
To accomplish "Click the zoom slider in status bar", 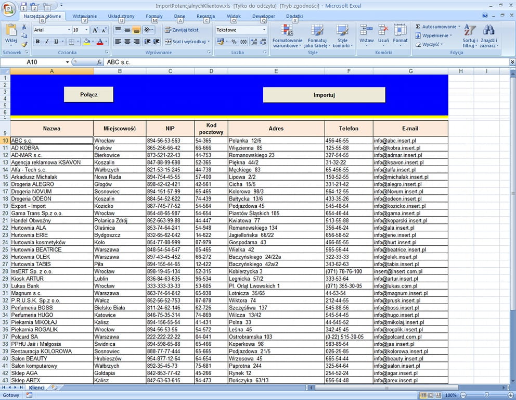I will pyautogui.click(x=486, y=395).
